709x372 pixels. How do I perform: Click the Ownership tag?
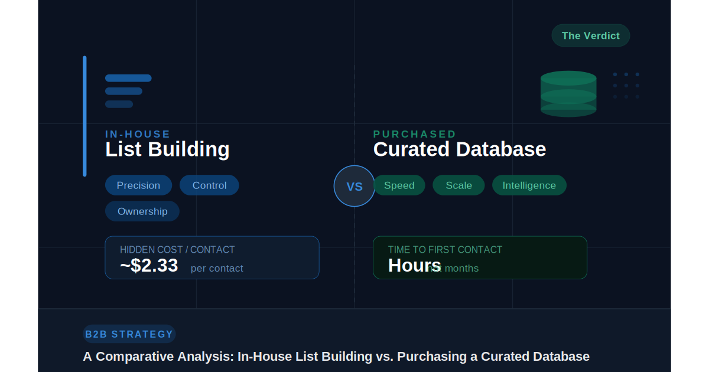click(x=142, y=211)
